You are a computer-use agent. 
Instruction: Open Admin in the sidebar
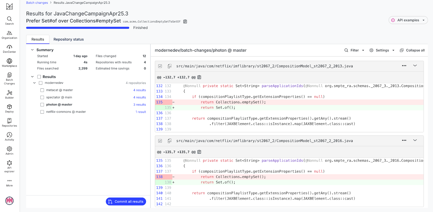point(9,151)
